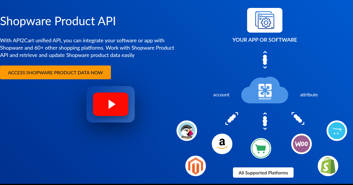Select the OpenCart logo icon
The width and height of the screenshot is (353, 185).
[x=337, y=131]
